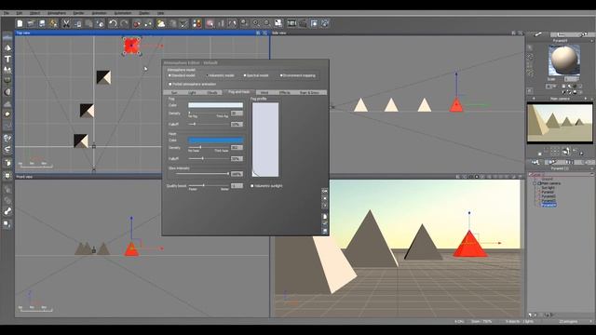Click the Save toolbar icon
The height and width of the screenshot is (335, 596).
(42, 23)
